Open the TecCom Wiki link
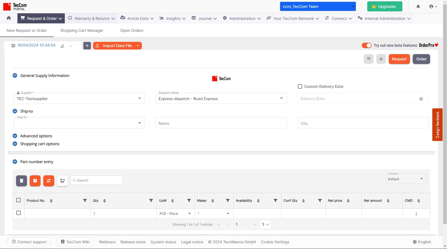The width and height of the screenshot is (447, 249). (x=75, y=242)
